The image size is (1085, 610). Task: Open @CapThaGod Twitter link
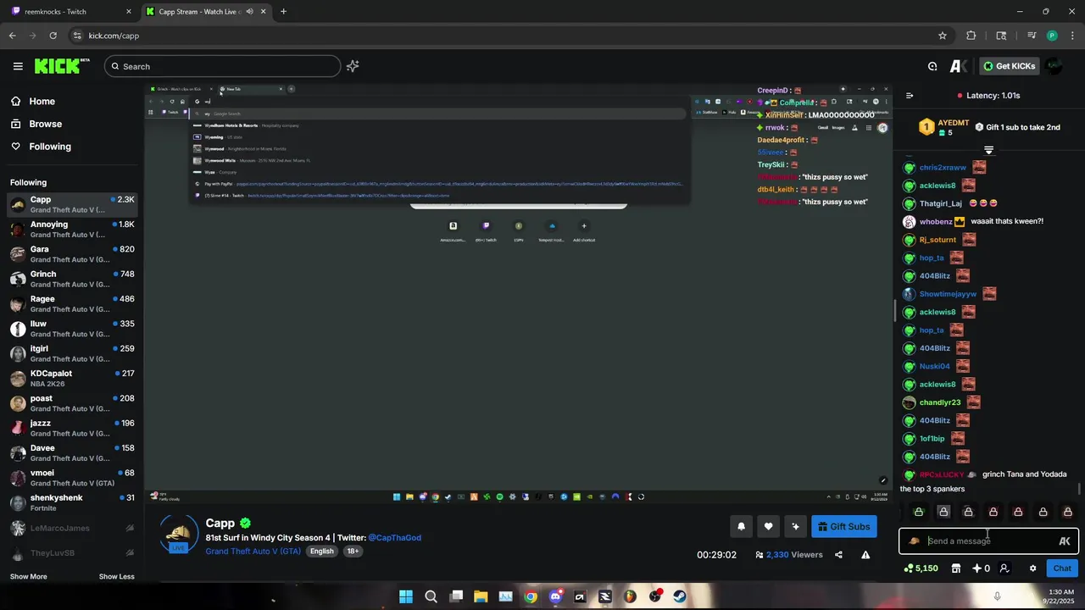[394, 538]
